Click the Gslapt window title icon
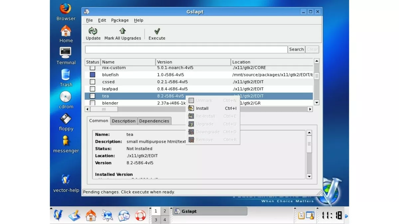Viewport: 399px width, 224px height. (87, 12)
